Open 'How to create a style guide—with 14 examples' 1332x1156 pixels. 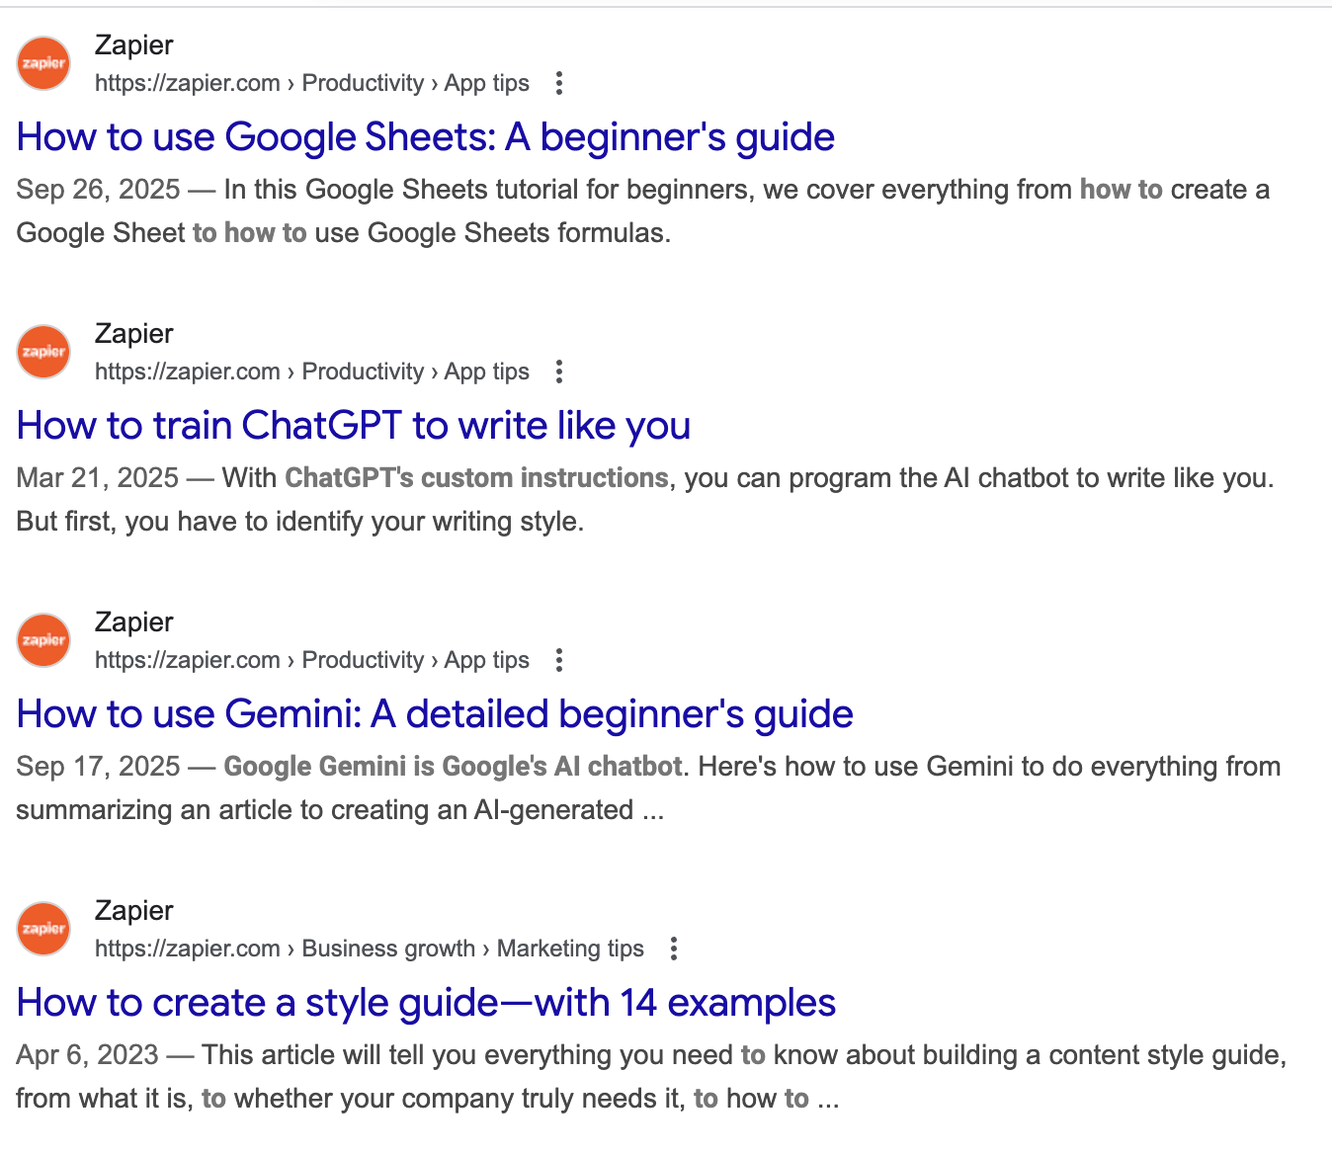(425, 1002)
